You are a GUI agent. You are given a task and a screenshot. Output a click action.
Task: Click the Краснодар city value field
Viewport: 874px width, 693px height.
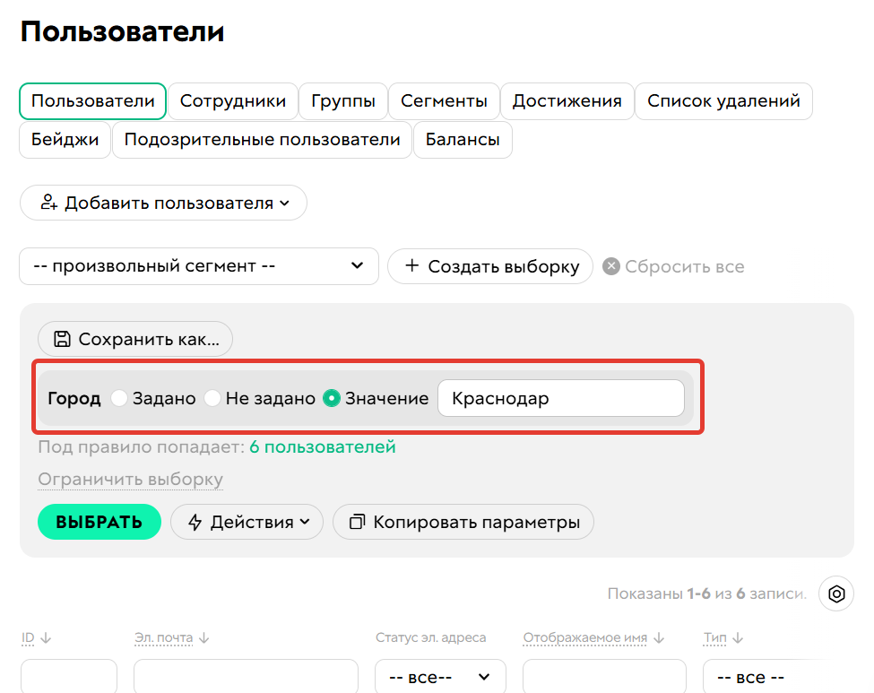[561, 398]
